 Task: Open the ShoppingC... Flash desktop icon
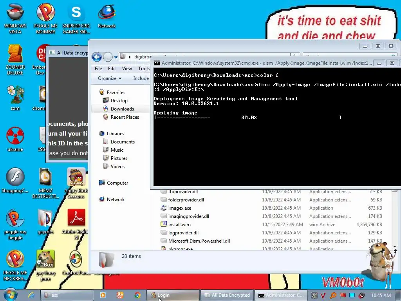tap(15, 180)
